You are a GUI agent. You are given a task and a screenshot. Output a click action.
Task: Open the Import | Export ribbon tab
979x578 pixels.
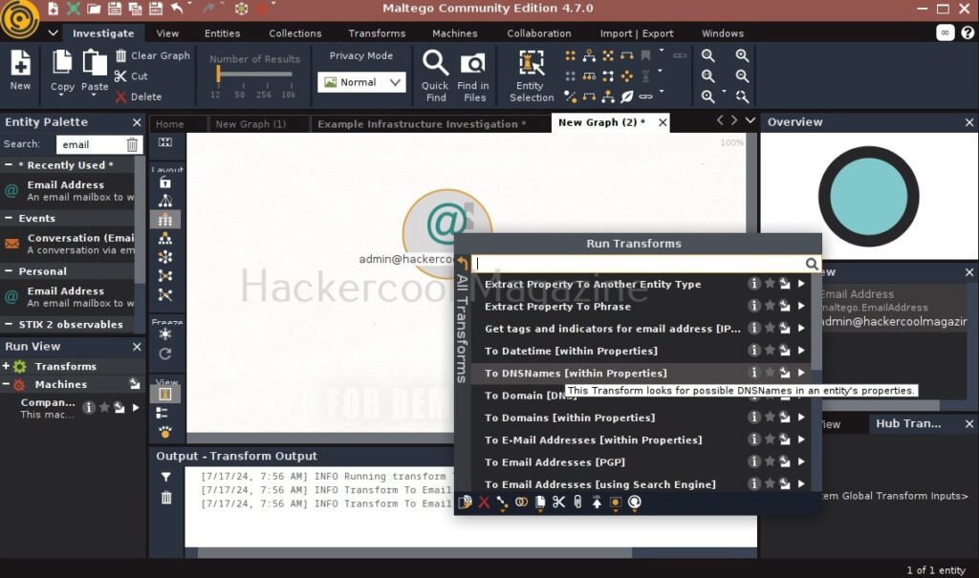pos(636,33)
